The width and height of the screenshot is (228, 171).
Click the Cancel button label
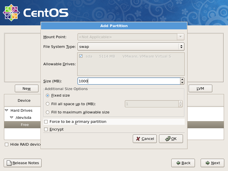coord(148,139)
